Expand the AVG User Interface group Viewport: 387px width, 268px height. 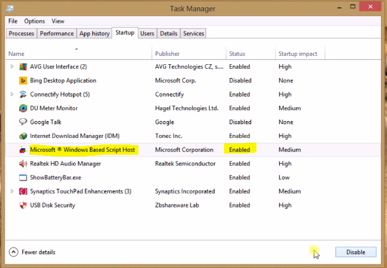click(11, 67)
